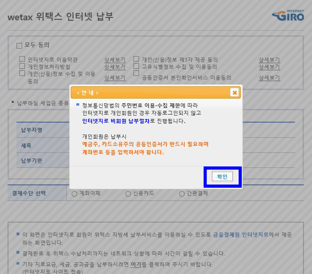The height and width of the screenshot is (274, 312).
Task: Tick 개인(신용)정보 수집 및 이용 동의 checkbox
Action: coord(22,73)
